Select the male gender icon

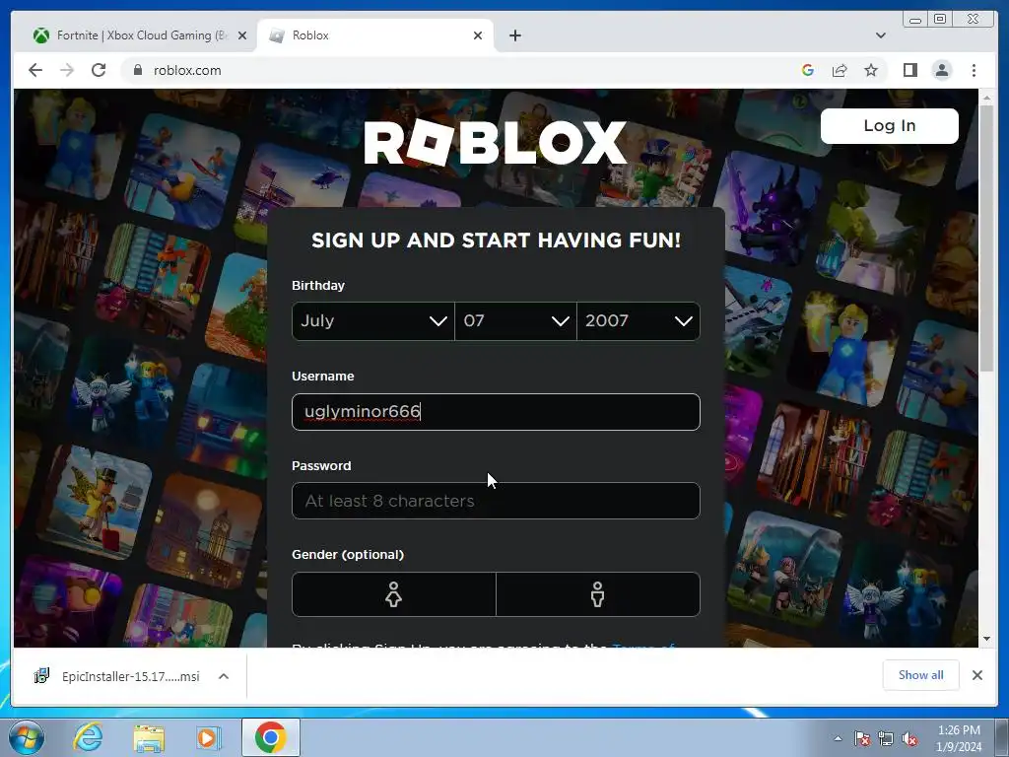coord(598,594)
